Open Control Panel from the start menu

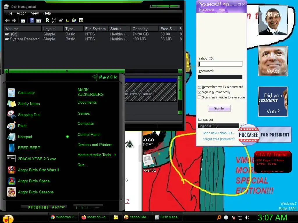(89, 134)
